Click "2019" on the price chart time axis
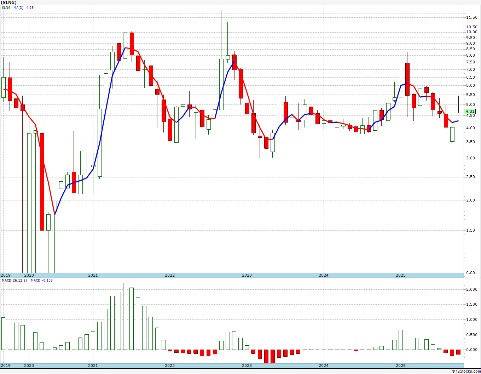This screenshot has width=481, height=374. click(5, 275)
